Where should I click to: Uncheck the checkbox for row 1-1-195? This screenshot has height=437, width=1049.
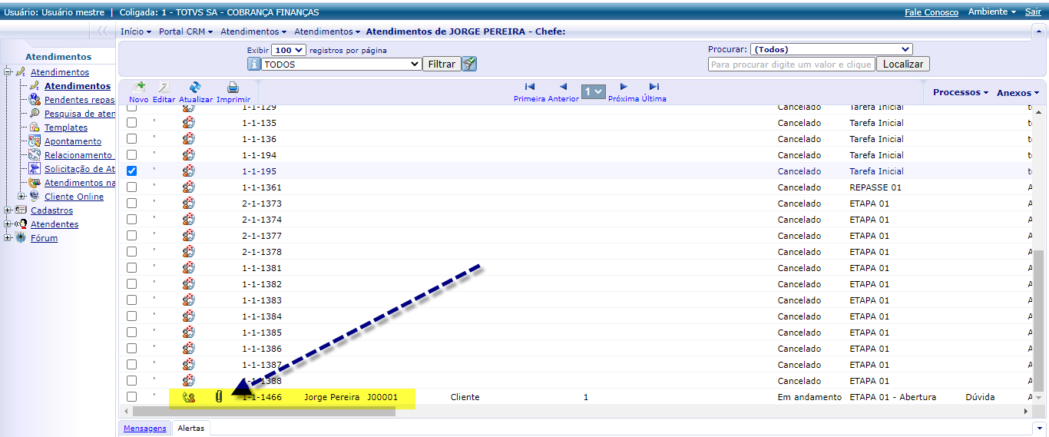131,171
